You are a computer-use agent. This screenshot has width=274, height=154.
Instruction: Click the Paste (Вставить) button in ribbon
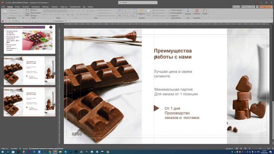point(5,12)
